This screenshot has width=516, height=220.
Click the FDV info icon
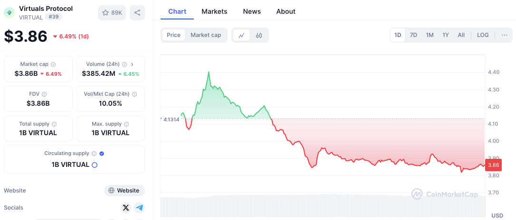click(x=44, y=94)
